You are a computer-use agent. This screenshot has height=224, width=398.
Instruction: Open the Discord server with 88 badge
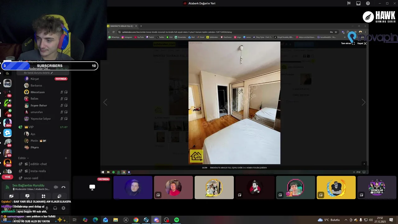tap(7, 103)
